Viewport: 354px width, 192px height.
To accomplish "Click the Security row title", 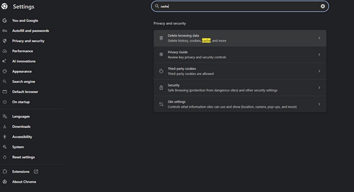I will tap(174, 85).
